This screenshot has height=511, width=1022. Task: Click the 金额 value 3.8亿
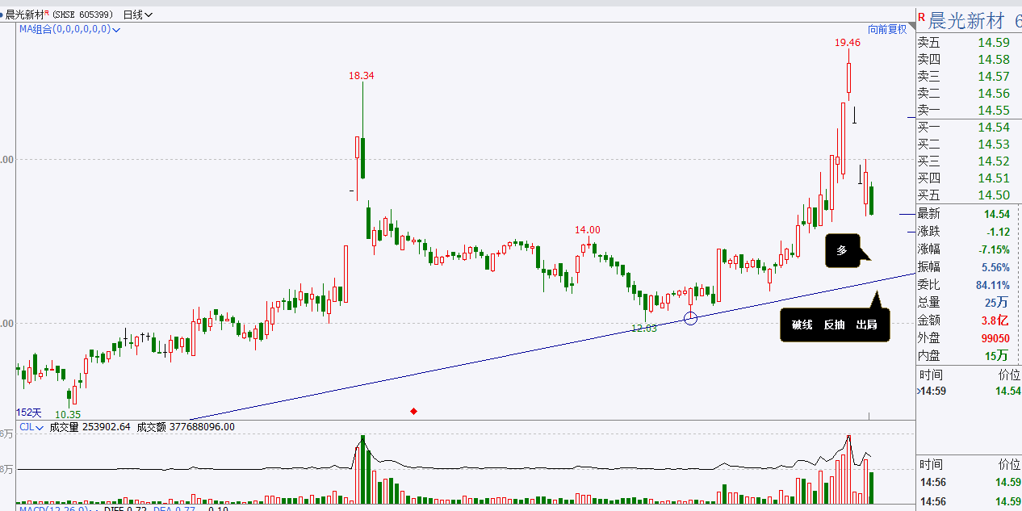[996, 320]
